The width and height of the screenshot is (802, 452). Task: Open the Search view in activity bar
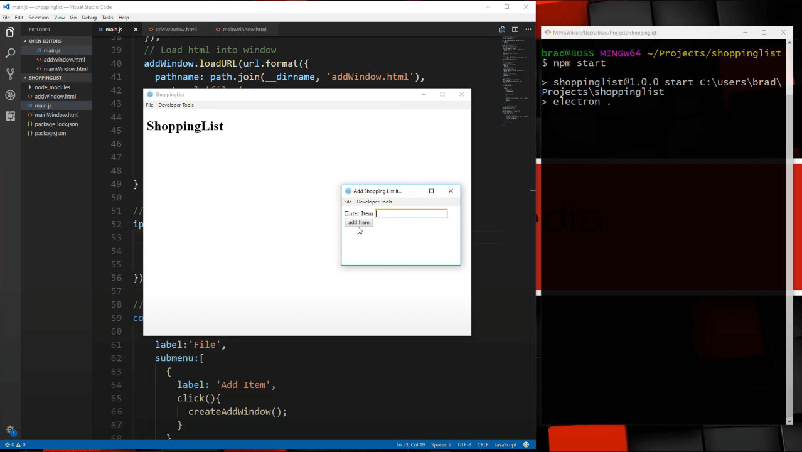pos(10,53)
